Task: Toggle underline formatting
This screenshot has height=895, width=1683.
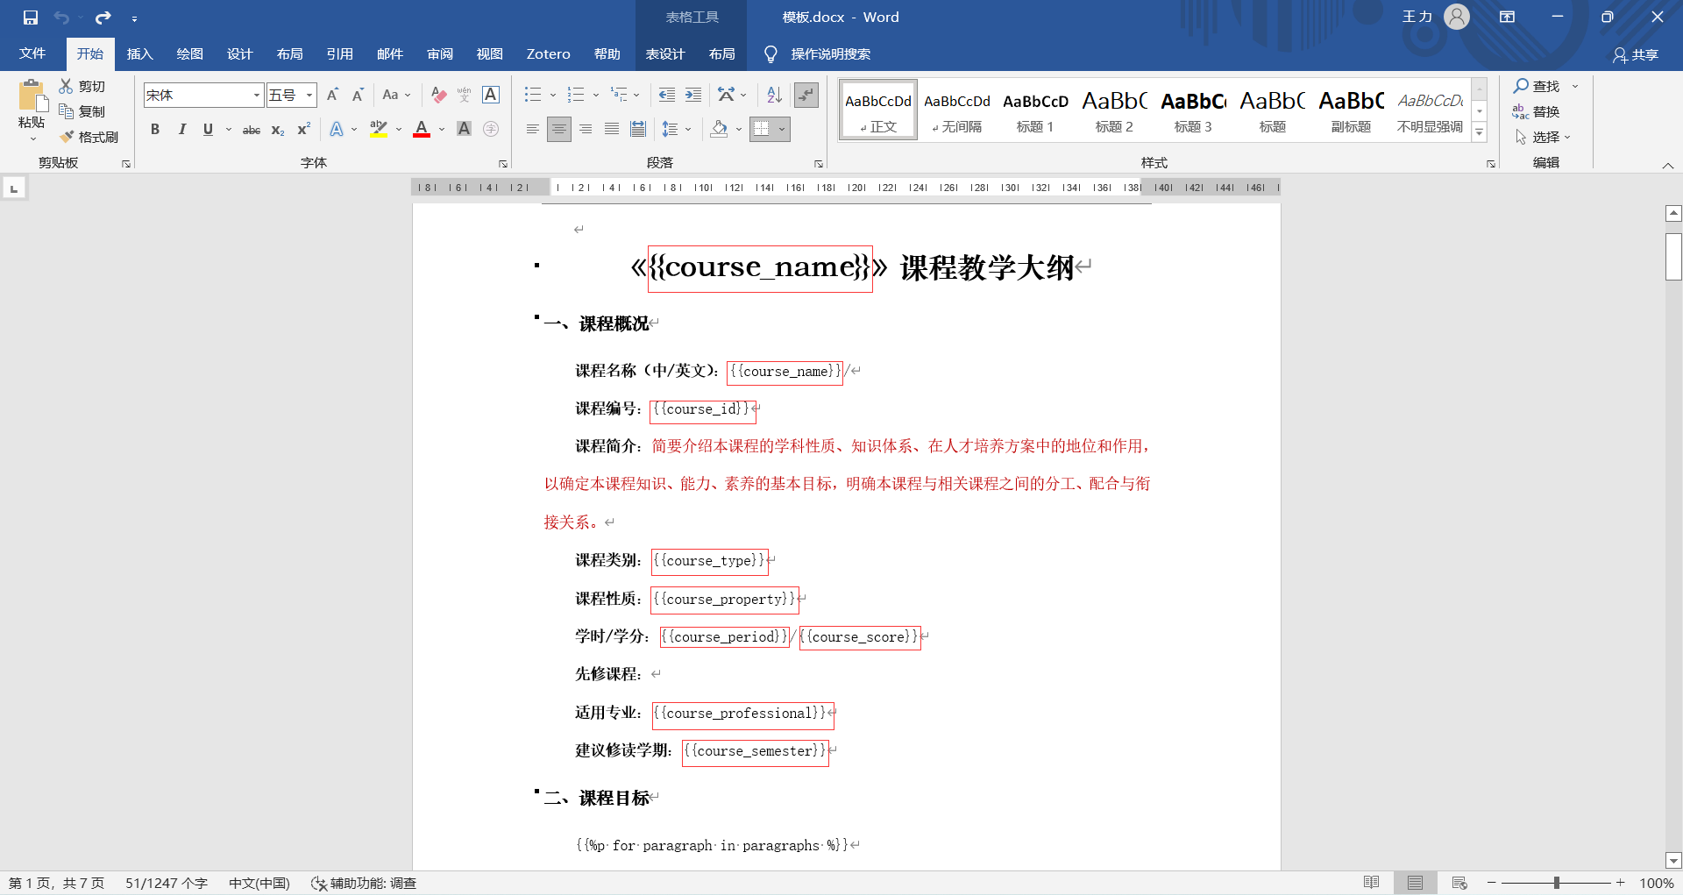Action: [x=208, y=130]
